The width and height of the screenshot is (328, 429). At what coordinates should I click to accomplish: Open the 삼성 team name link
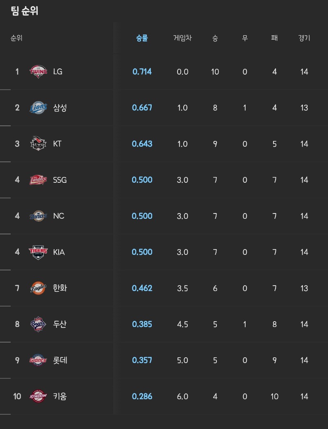60,108
